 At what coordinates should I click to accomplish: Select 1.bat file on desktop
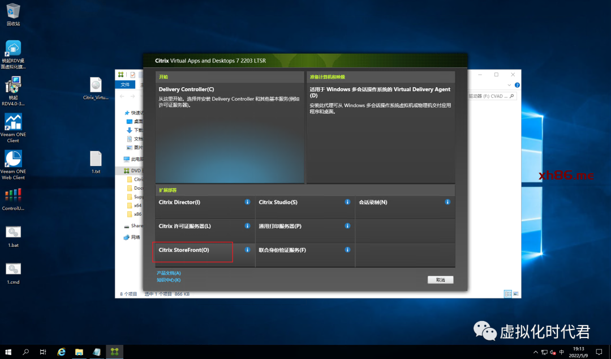13,237
